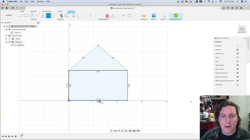Image resolution: width=250 pixels, height=140 pixels.
Task: Click the Insert image icon
Action: [154, 16]
